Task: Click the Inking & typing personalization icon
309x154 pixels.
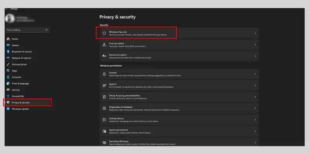Action: pyautogui.click(x=104, y=97)
